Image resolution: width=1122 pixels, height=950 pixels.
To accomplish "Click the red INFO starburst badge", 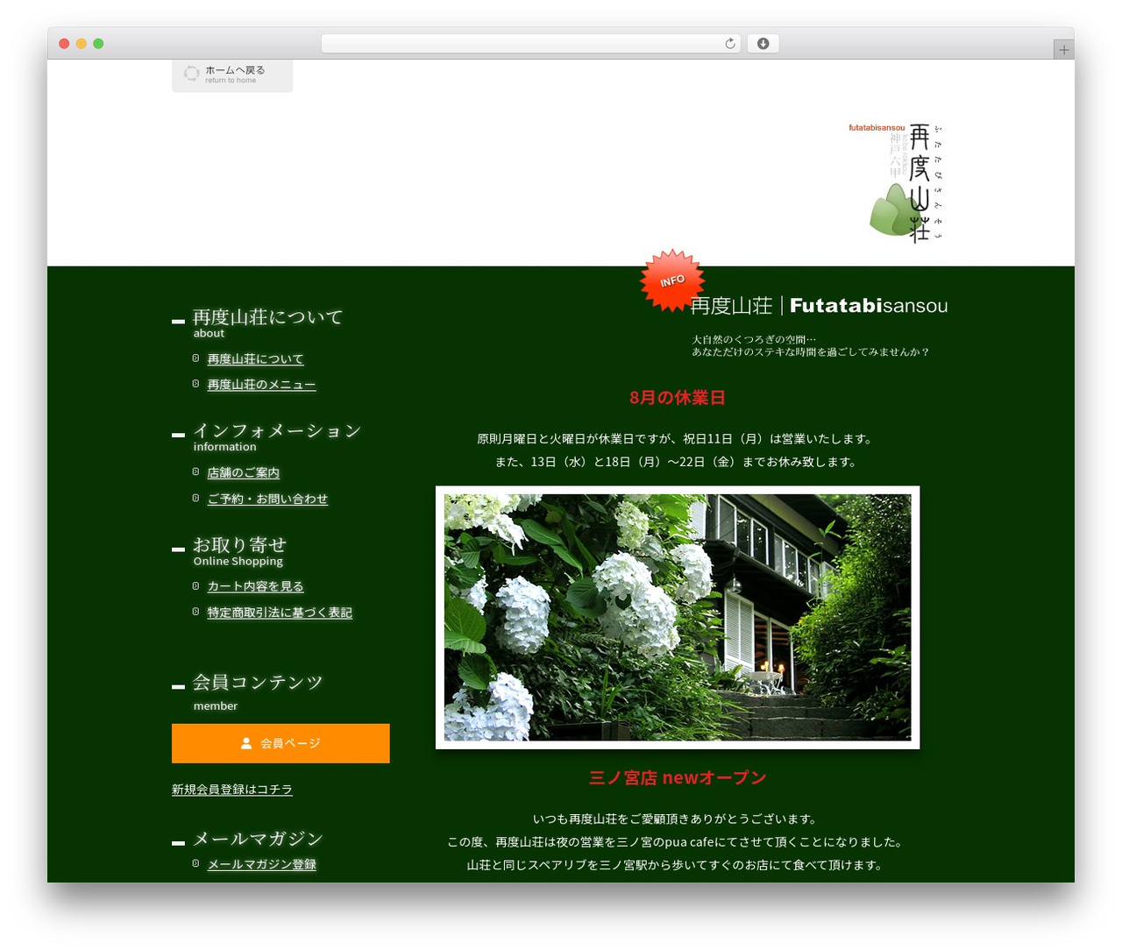I will 672,280.
